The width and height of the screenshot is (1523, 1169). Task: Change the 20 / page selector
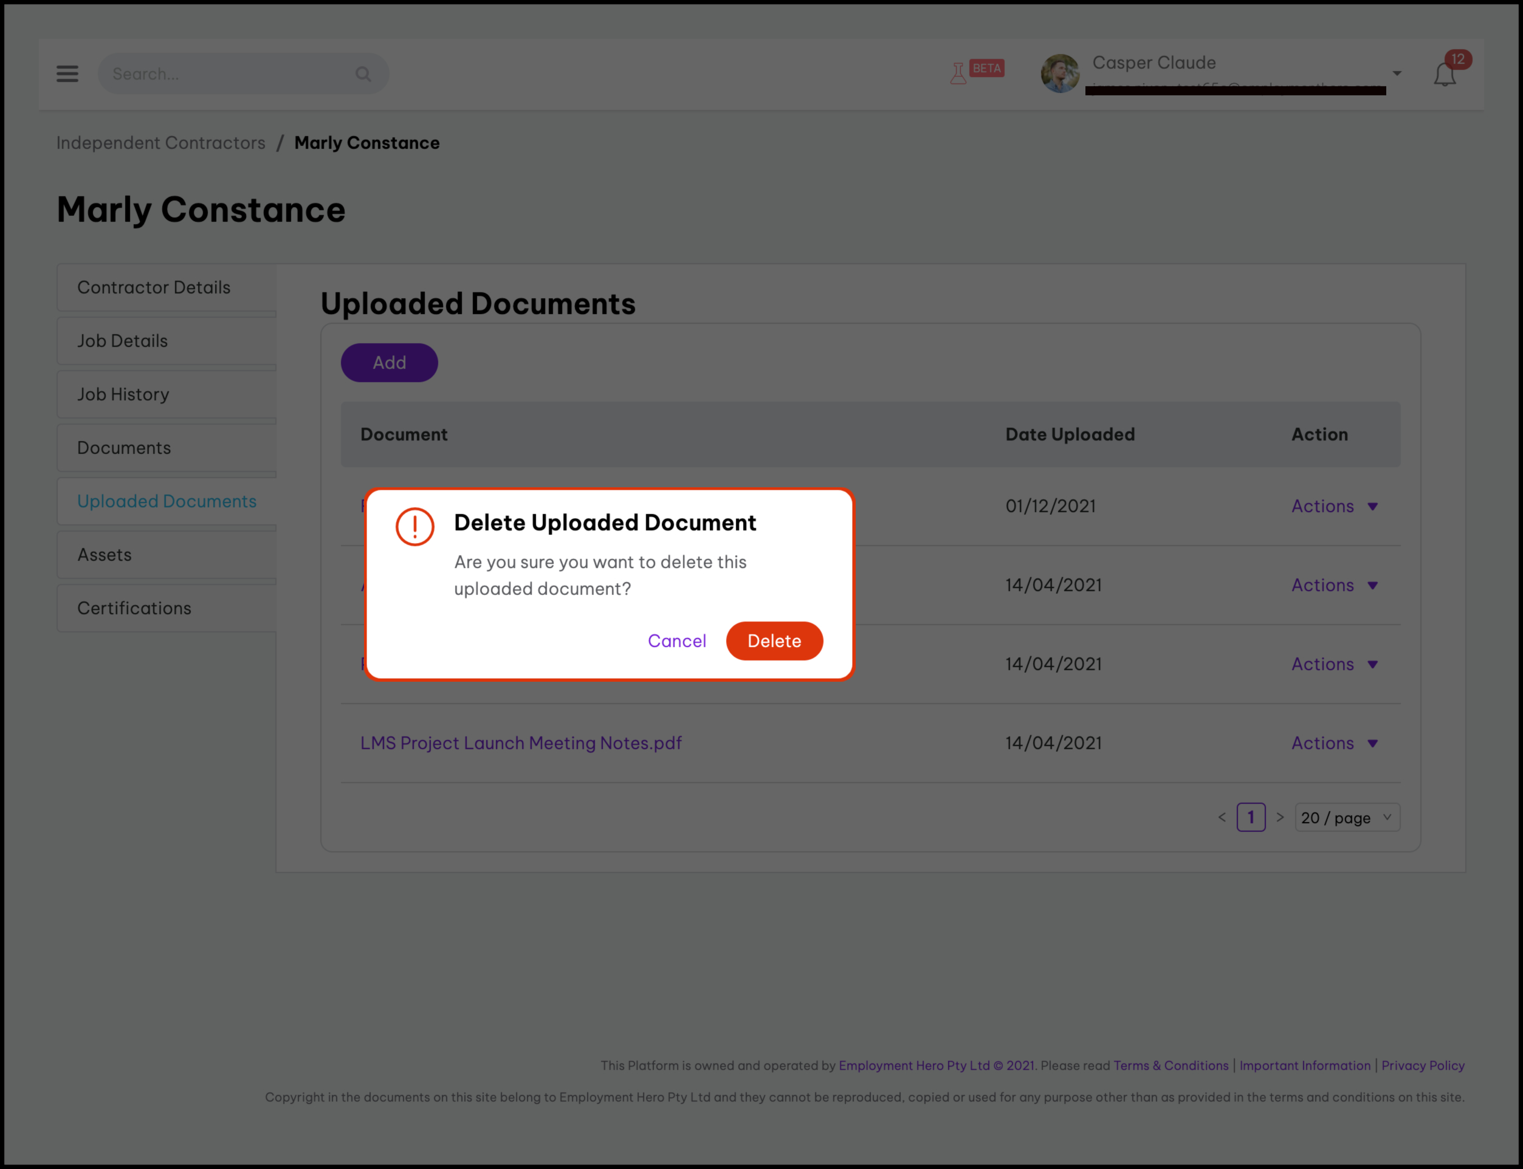click(x=1346, y=818)
